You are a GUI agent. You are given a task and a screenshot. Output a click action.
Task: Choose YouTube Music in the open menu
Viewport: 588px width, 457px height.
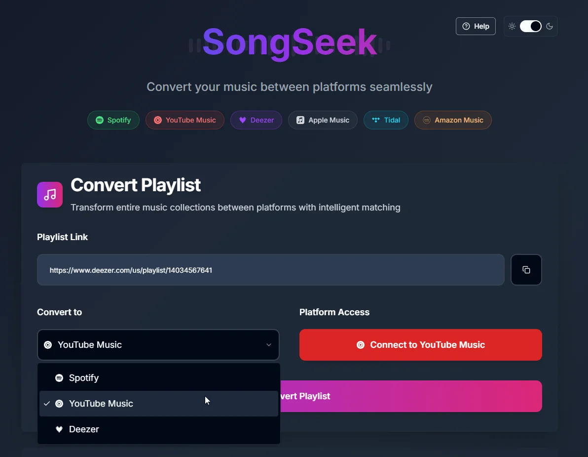(102, 403)
